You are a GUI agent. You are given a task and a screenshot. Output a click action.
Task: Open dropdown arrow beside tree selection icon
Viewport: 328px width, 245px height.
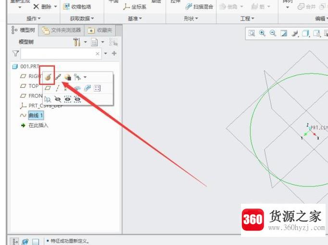coord(85,77)
